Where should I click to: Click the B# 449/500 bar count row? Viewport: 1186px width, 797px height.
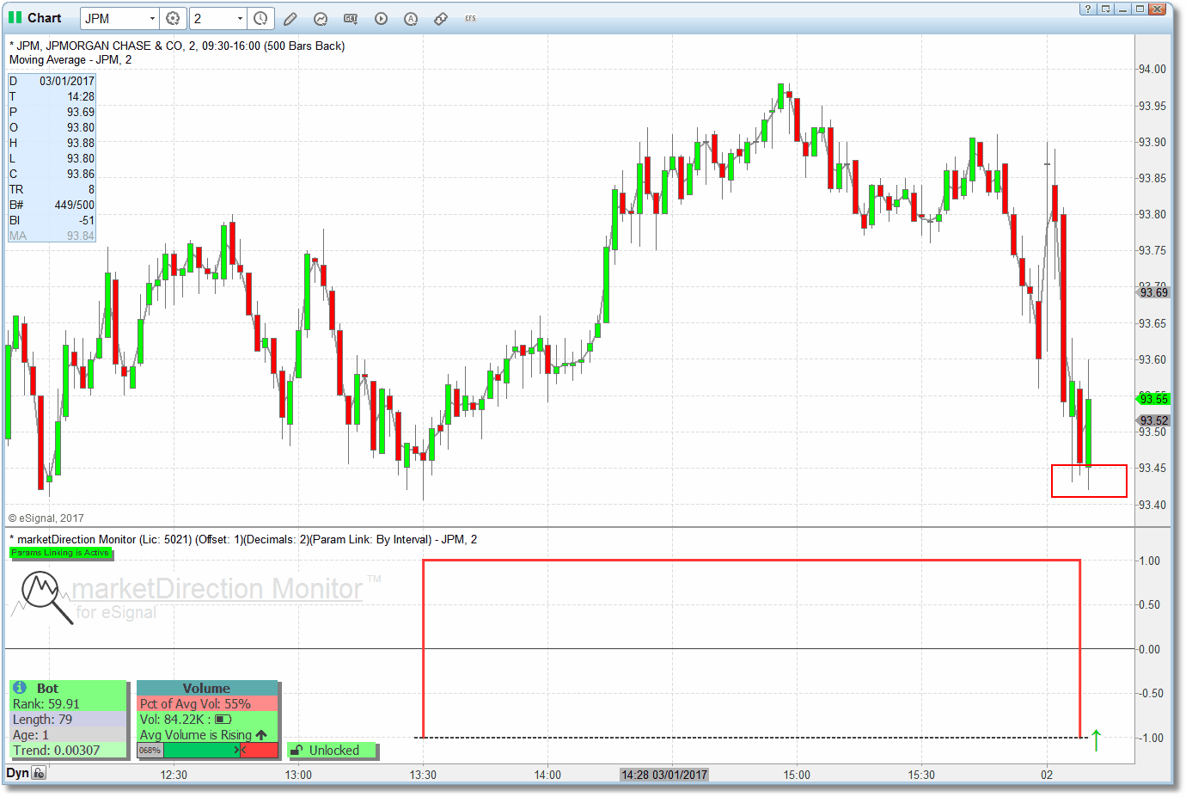pyautogui.click(x=52, y=205)
